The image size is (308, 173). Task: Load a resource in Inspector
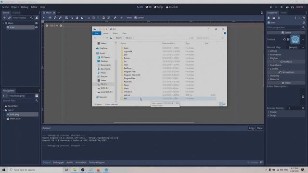(x=274, y=18)
